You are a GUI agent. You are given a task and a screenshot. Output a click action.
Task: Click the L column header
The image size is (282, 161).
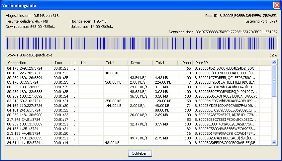click(75, 63)
